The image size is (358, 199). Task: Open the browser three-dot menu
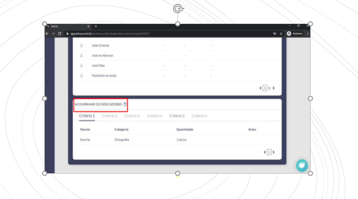pos(308,34)
